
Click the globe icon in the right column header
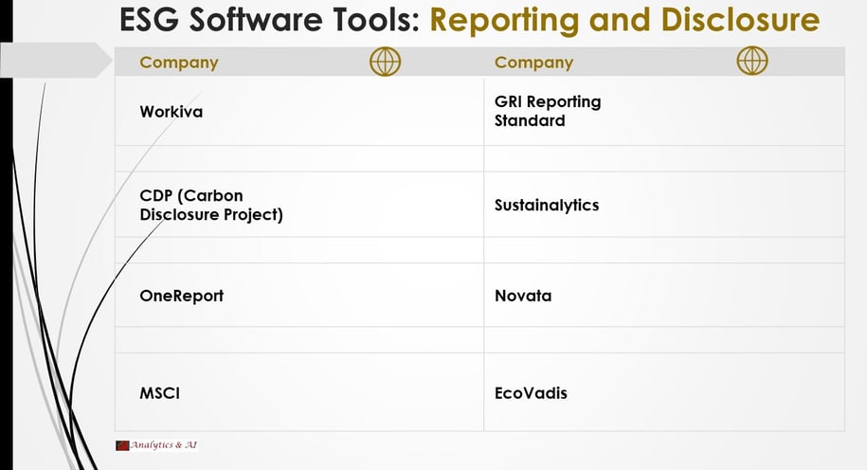pyautogui.click(x=752, y=61)
